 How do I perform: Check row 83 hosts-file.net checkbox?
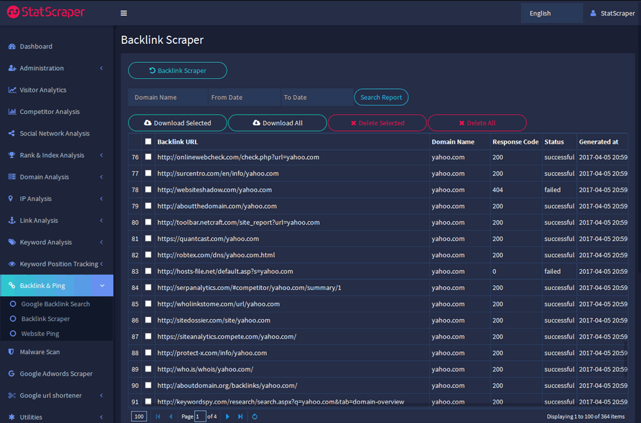[x=148, y=271]
